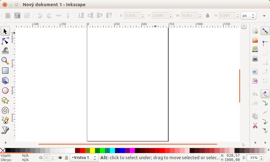Increase the X position spinner
Image resolution: width=270 pixels, height=162 pixels.
pos(143,14)
